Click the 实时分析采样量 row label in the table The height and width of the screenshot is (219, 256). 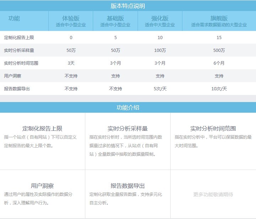(19, 50)
